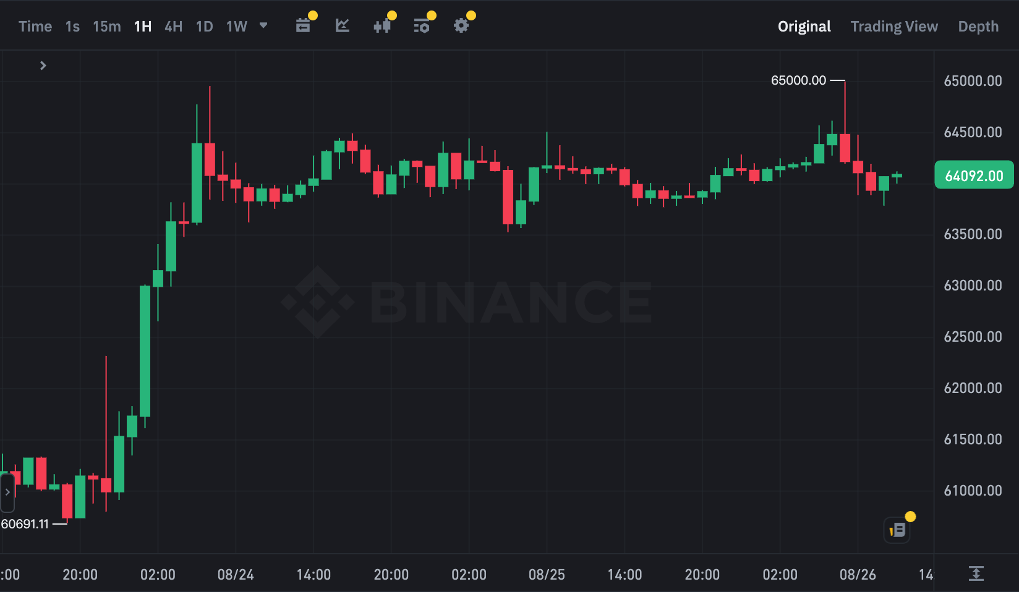Select the 15m time interval
Image resolution: width=1019 pixels, height=592 pixels.
tap(107, 27)
